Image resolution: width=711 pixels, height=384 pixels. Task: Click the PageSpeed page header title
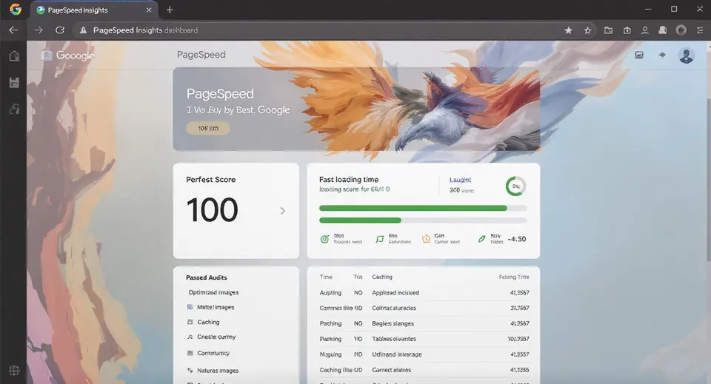click(201, 54)
